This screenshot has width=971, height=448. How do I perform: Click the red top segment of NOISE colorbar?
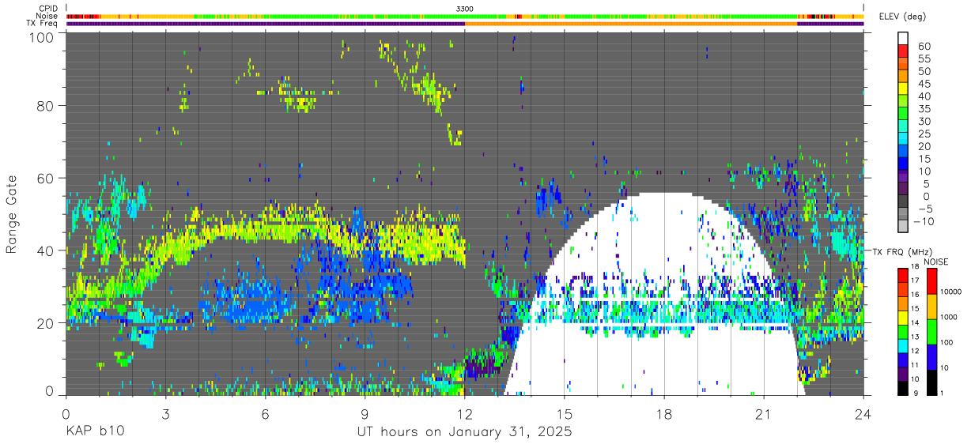(931, 281)
